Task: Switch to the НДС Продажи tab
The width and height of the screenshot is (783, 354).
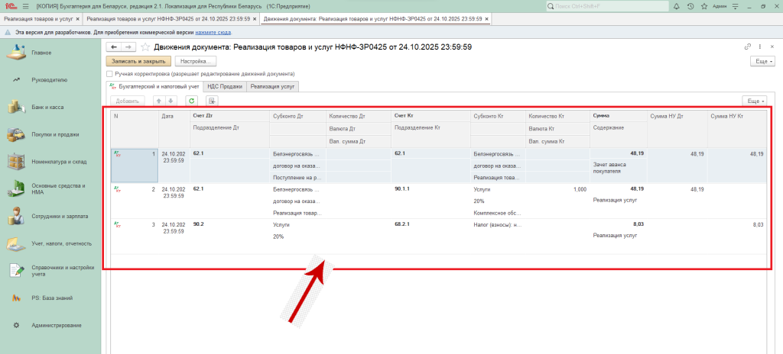Action: (x=225, y=87)
